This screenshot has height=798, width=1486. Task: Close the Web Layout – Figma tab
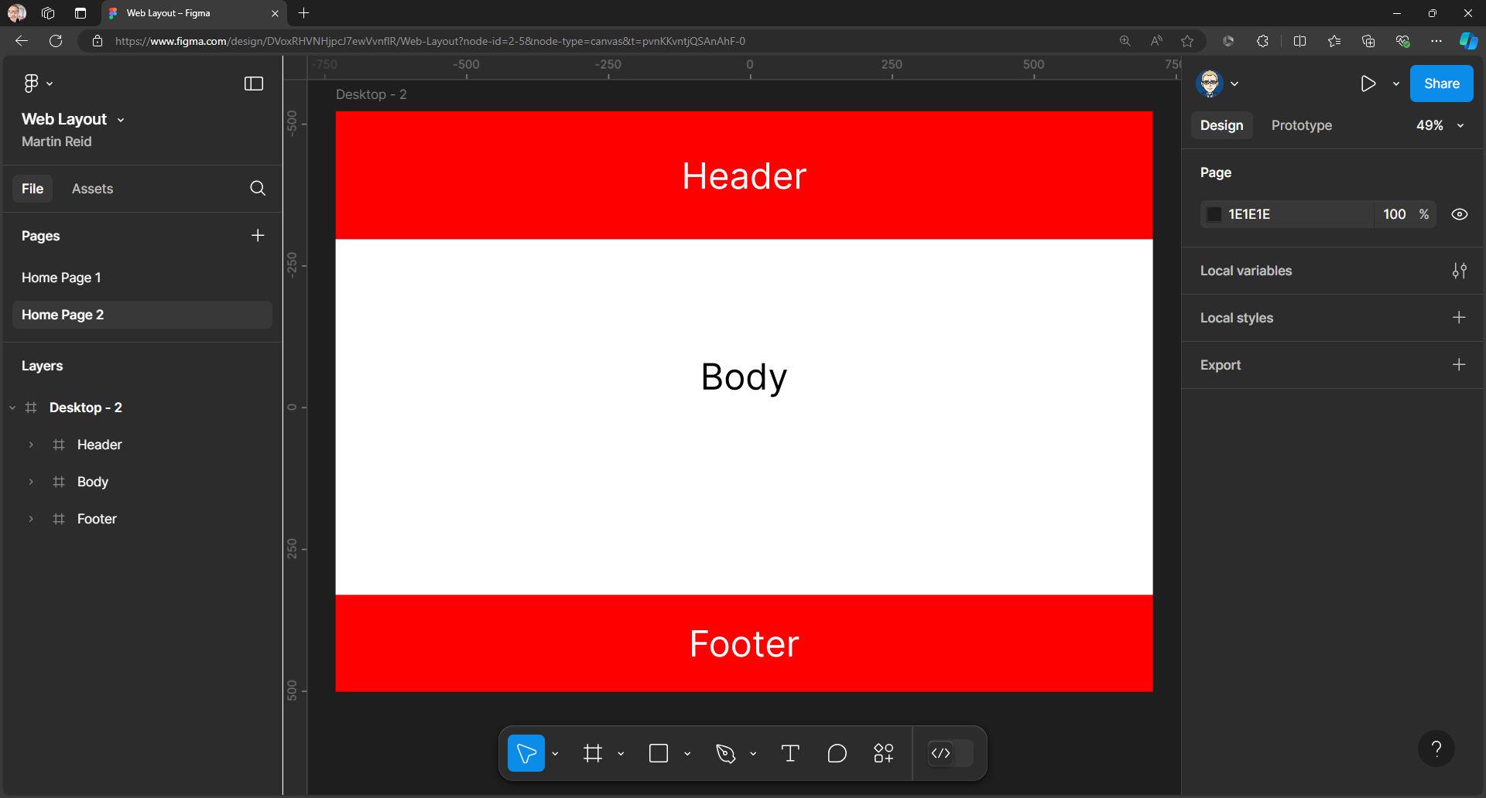(275, 13)
